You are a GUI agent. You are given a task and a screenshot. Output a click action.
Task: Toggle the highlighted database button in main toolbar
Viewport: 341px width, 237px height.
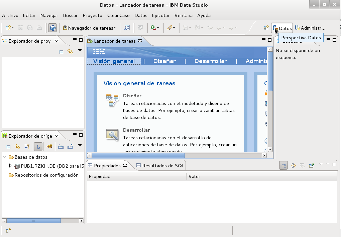52,28
